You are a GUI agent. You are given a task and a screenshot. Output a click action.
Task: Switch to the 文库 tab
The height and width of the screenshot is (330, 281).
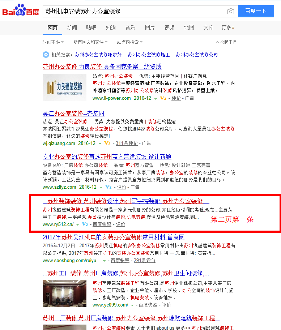point(209,27)
